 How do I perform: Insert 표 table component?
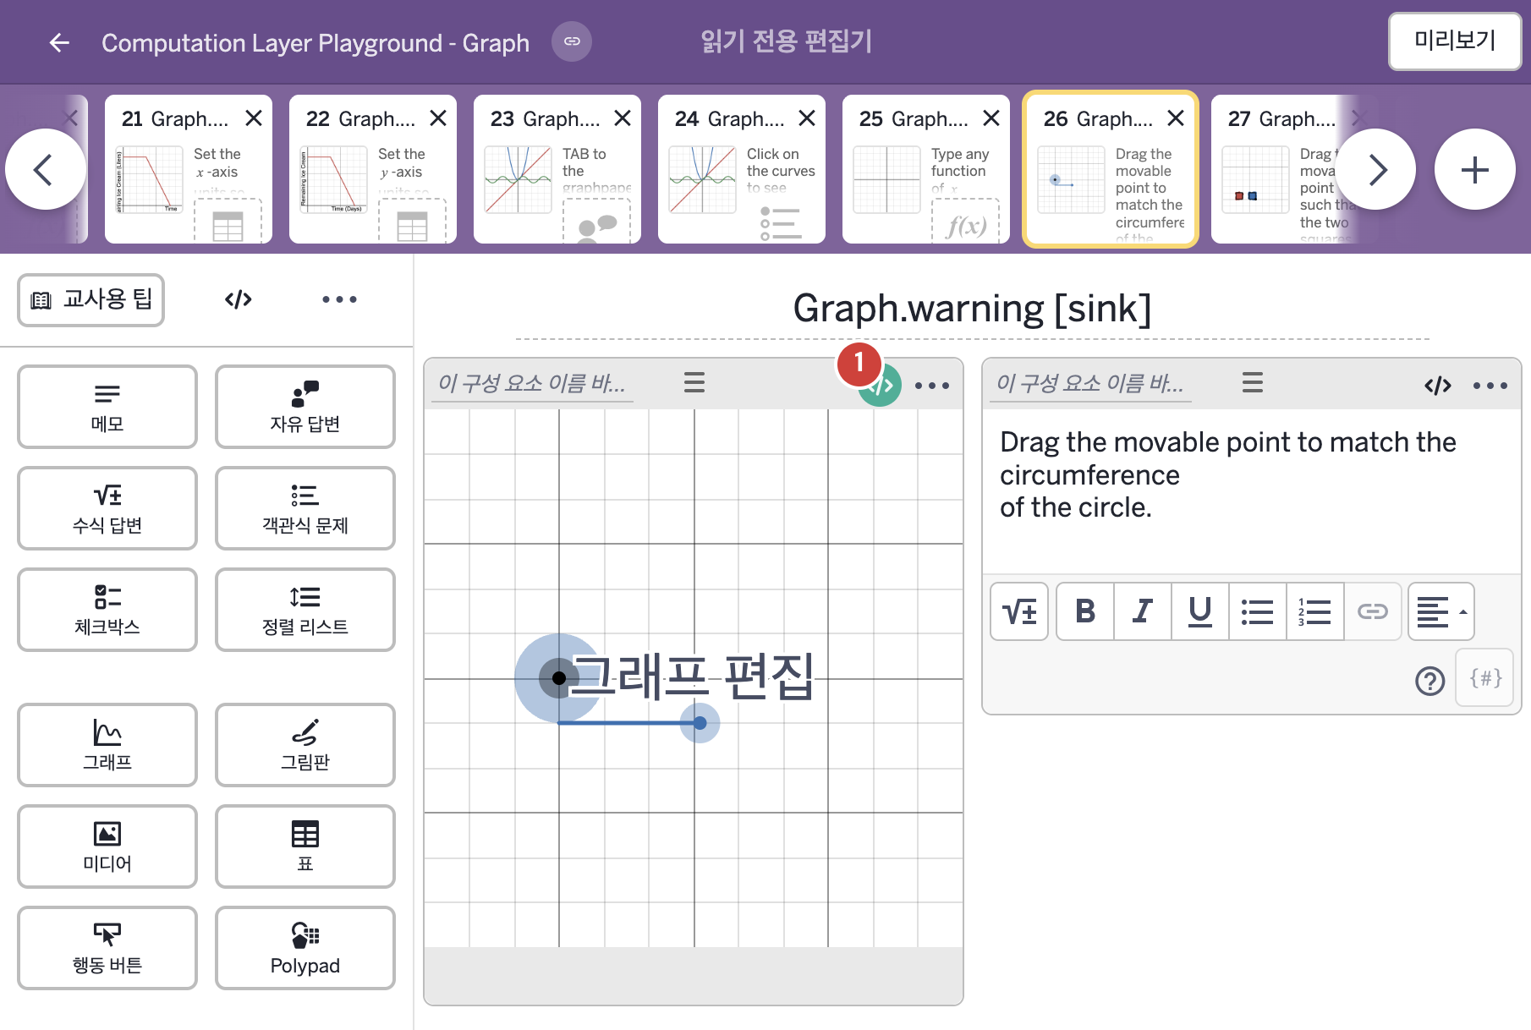pos(305,846)
